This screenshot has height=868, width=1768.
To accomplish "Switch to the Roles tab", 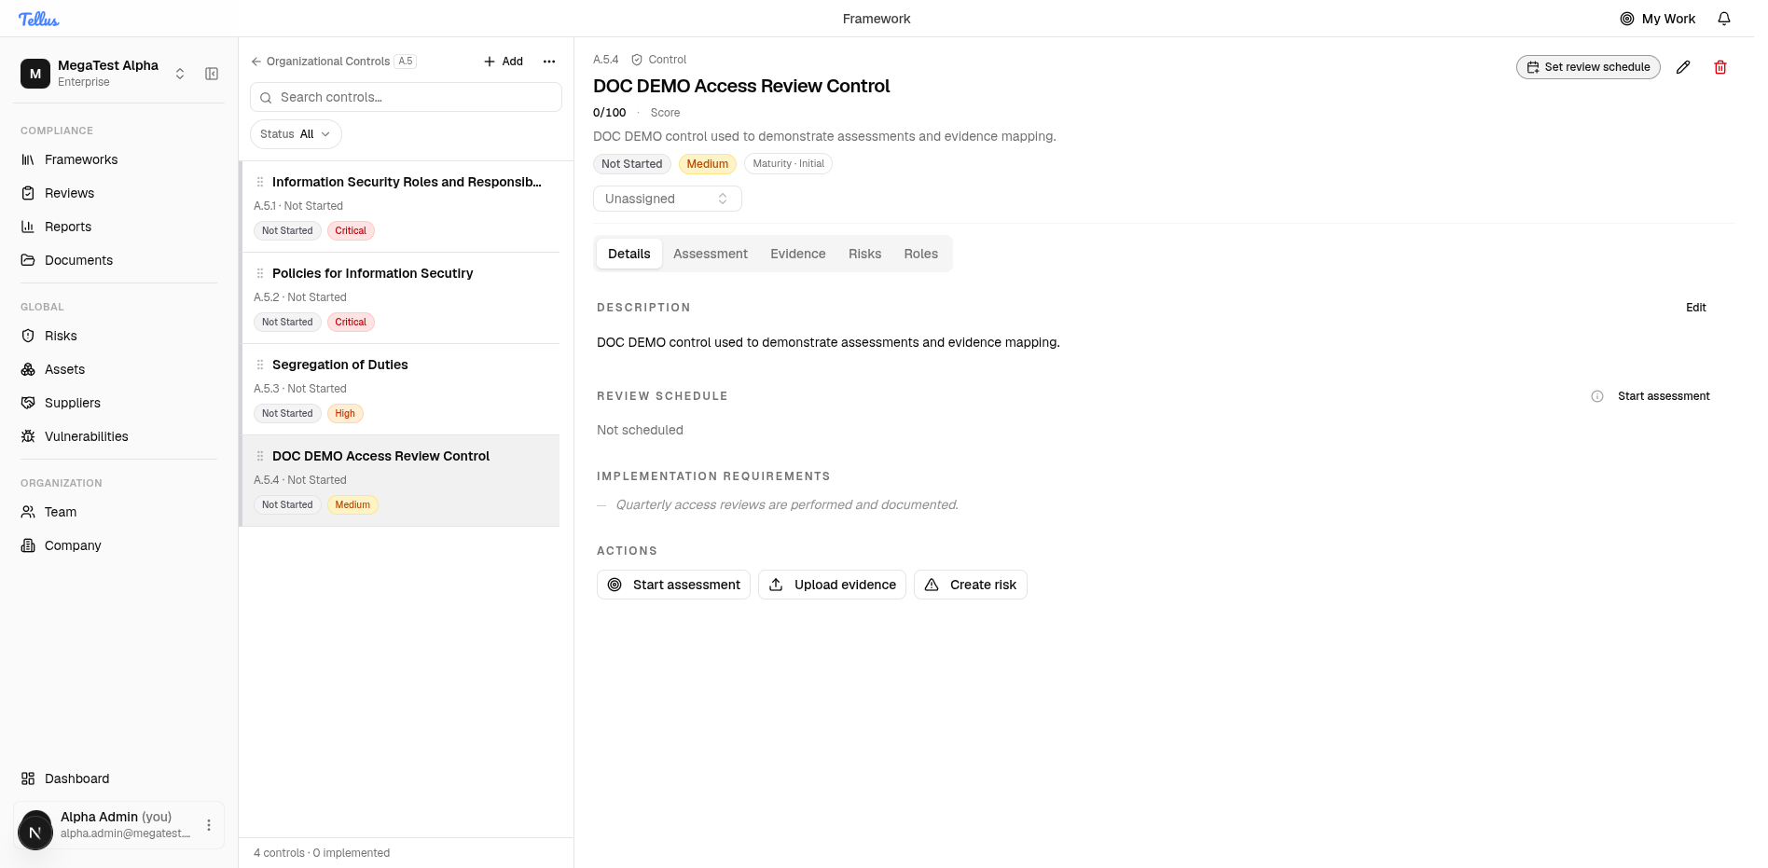I will 921,254.
